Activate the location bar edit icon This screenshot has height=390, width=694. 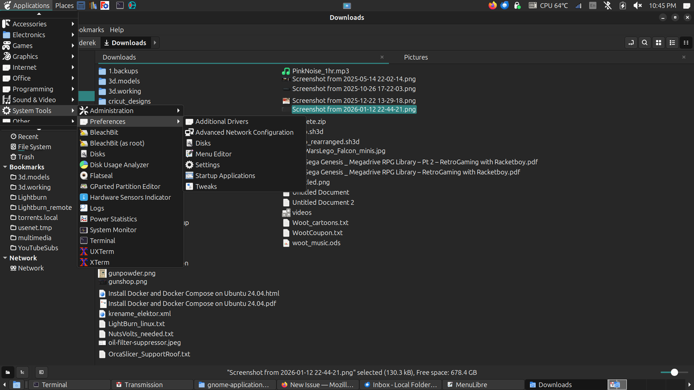click(631, 42)
